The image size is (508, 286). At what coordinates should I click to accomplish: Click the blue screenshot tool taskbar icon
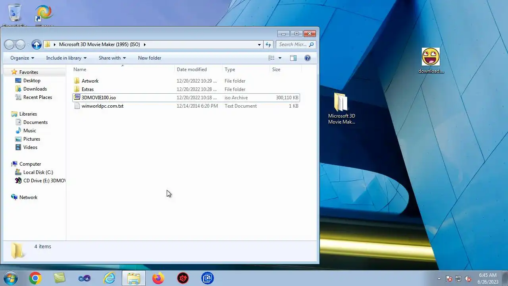tap(208, 278)
